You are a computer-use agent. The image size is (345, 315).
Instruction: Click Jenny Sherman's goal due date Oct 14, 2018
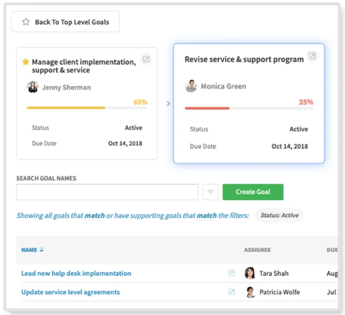coord(125,143)
